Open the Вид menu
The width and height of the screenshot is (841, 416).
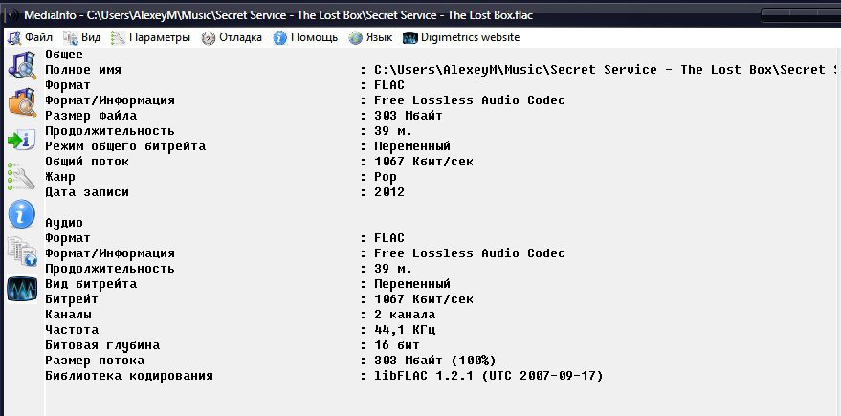(x=82, y=37)
